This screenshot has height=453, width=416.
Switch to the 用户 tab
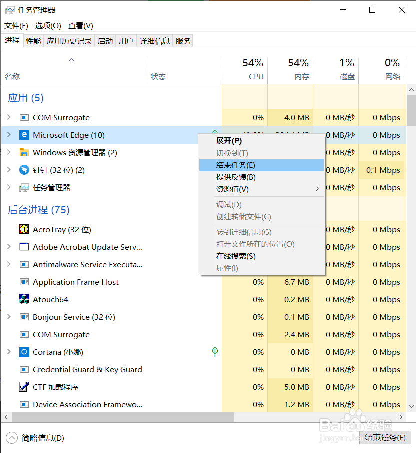[x=126, y=41]
